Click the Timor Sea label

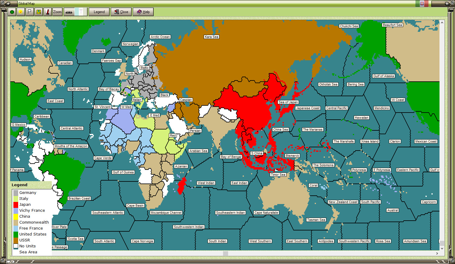278,175
